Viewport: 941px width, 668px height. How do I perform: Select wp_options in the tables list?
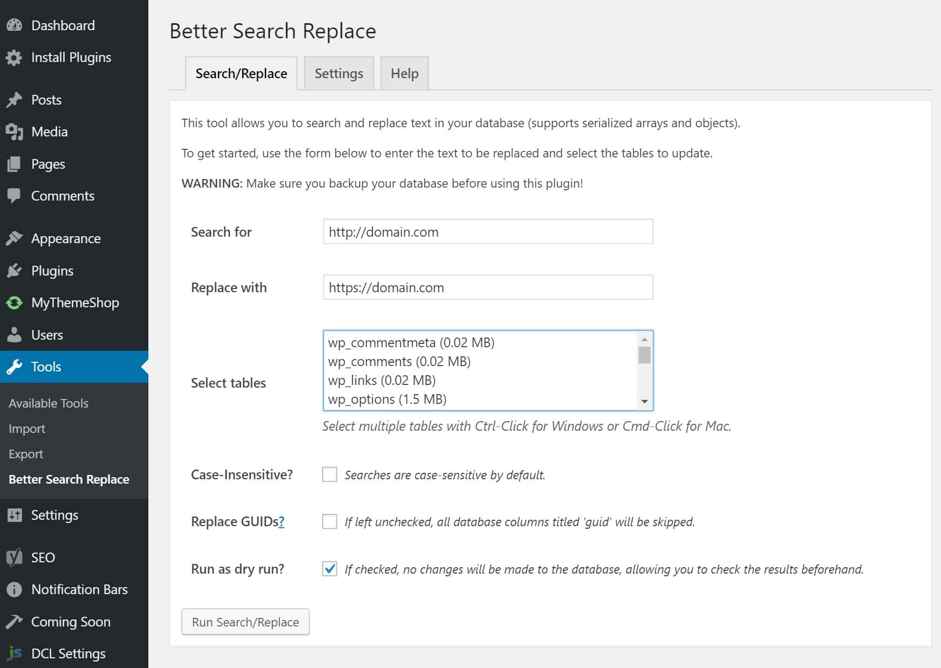tap(387, 400)
